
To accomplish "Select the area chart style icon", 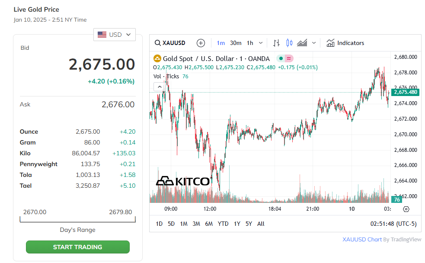I will [x=302, y=43].
